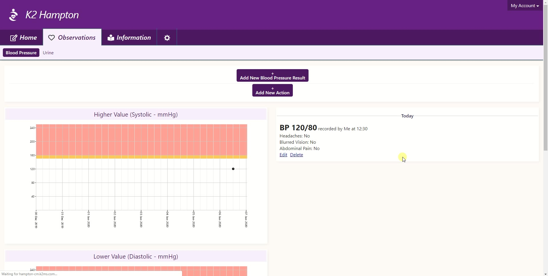Click the Higher Value (Systolic - mmHg) heading
The height and width of the screenshot is (276, 548).
click(x=136, y=115)
